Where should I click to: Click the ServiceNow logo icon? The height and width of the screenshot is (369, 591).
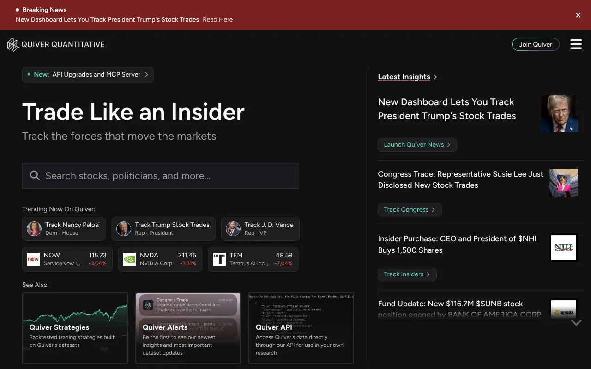point(33,259)
